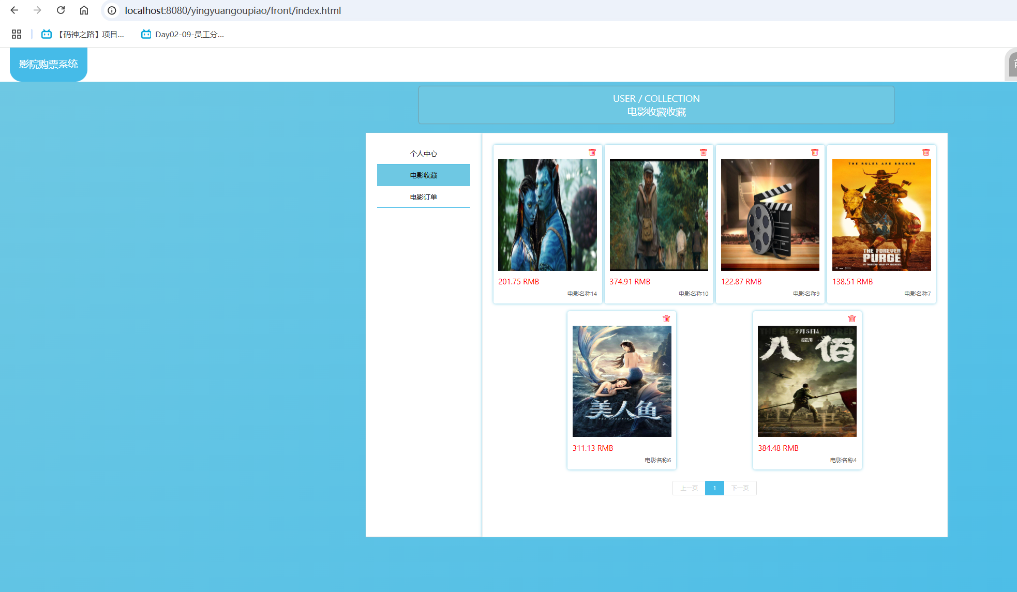Open the Avatar movie poster thumbnail

(x=547, y=215)
